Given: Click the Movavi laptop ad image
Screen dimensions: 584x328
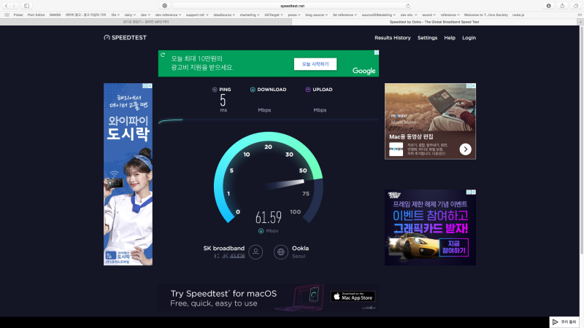Looking at the screenshot, I should click(430, 106).
